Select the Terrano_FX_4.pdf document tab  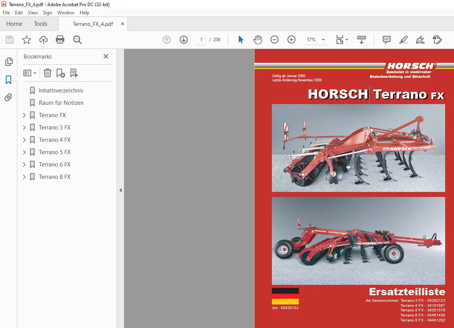coord(93,24)
